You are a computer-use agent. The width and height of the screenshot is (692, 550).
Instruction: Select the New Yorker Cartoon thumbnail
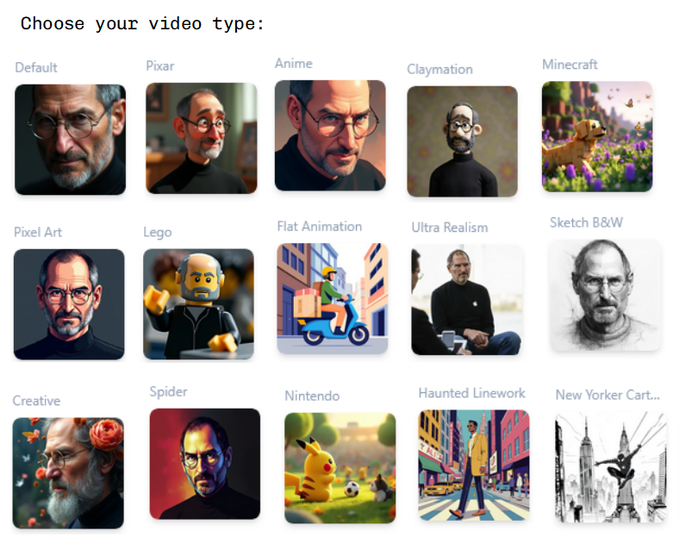610,467
